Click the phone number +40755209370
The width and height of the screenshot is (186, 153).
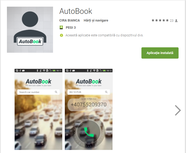88,105
